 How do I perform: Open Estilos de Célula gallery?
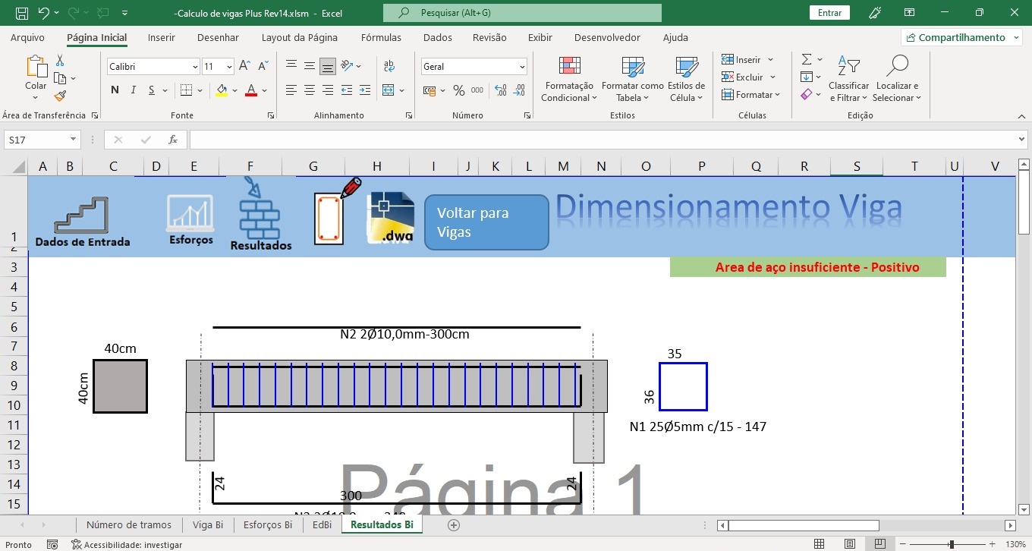686,79
